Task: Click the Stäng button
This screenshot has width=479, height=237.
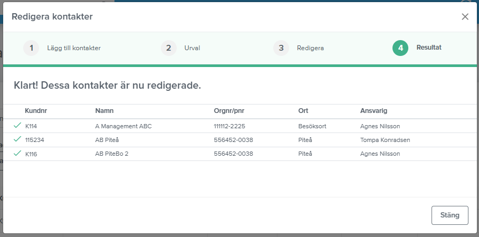Action: point(449,215)
